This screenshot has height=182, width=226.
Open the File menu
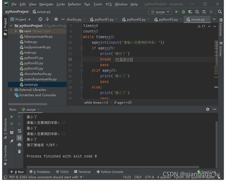[x=14, y=4]
